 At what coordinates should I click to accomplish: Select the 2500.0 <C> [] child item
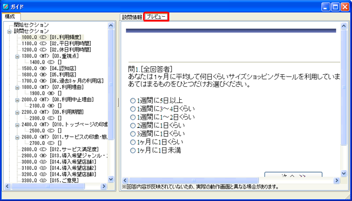tap(45, 130)
